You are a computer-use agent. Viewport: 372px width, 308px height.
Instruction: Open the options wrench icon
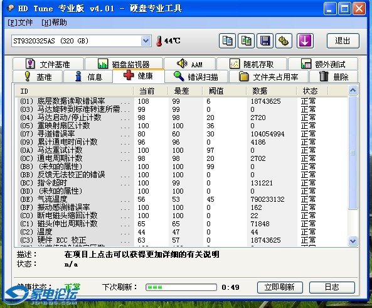284,41
